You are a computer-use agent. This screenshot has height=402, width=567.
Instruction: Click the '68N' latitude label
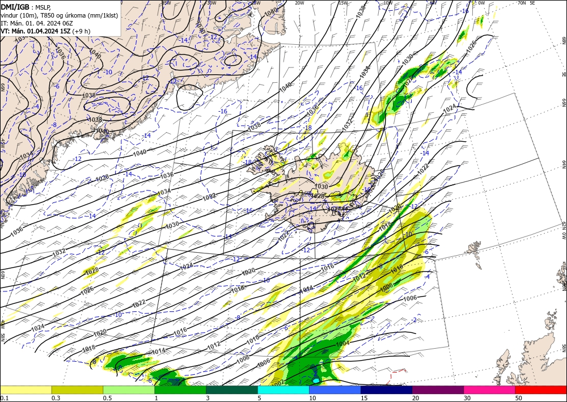564,40
